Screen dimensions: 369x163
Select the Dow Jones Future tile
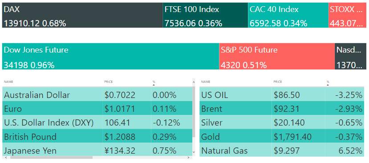(x=110, y=56)
